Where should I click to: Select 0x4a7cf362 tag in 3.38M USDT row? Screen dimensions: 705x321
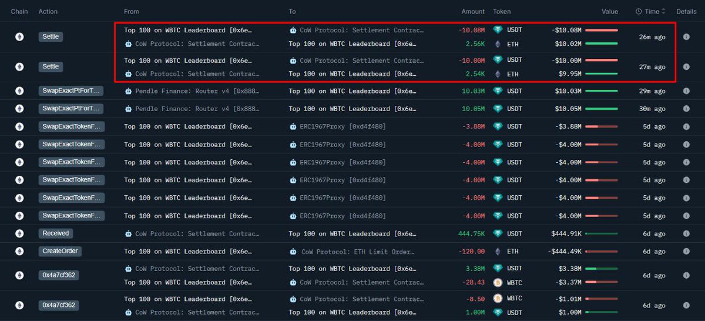pos(60,275)
